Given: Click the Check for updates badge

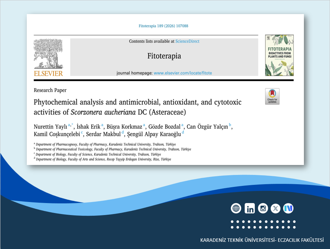Looking at the screenshot, I should tap(272, 96).
